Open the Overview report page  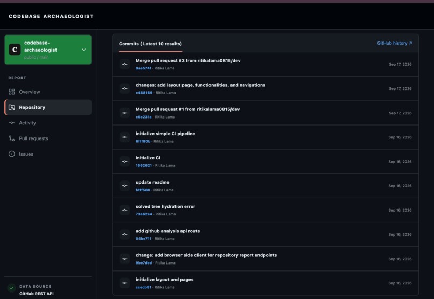(48, 92)
